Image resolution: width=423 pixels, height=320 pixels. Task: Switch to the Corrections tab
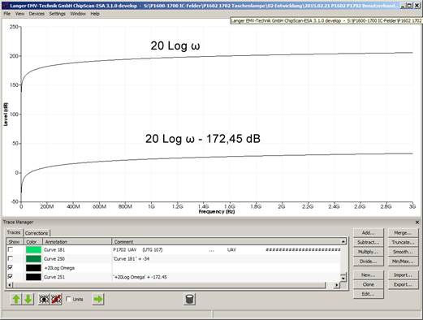point(37,233)
